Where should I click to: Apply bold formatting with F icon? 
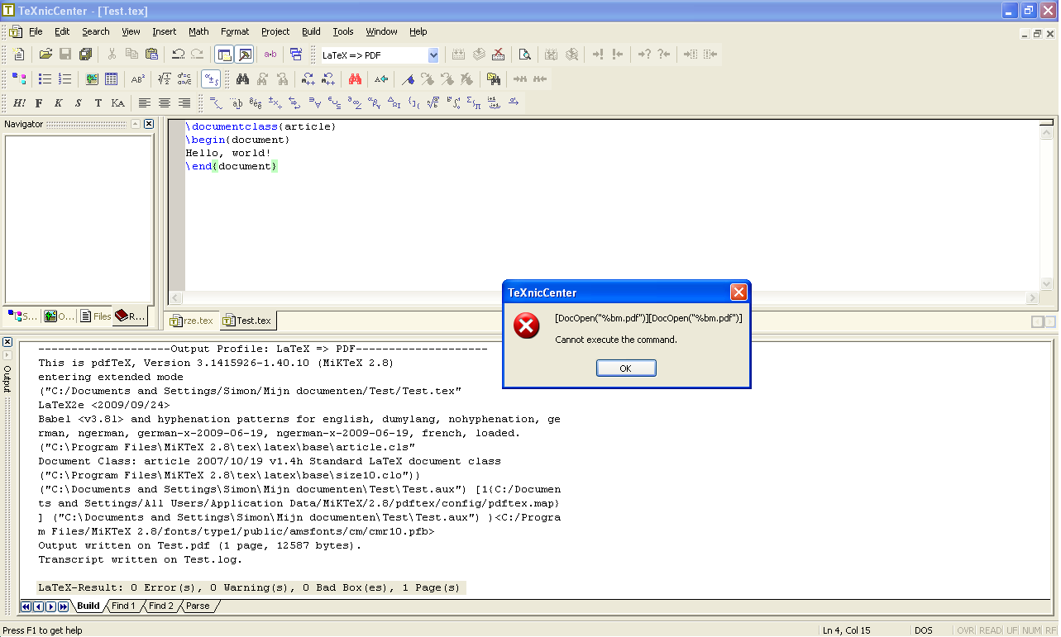(x=39, y=103)
